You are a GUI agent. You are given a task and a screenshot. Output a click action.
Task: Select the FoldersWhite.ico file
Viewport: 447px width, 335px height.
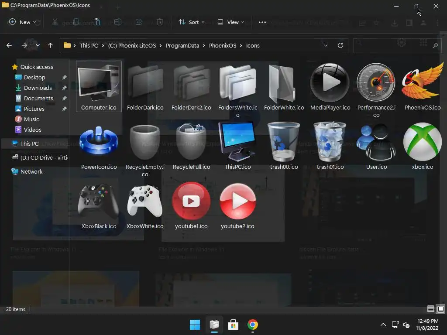click(237, 90)
